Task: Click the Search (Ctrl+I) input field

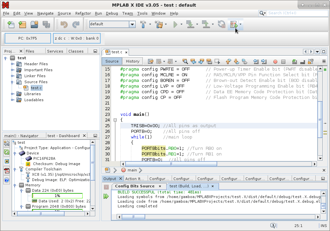Action: [x=298, y=13]
